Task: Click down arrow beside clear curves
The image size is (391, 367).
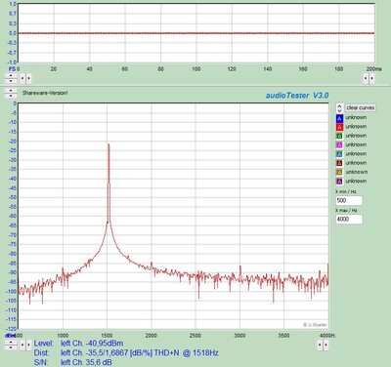Action: [339, 110]
